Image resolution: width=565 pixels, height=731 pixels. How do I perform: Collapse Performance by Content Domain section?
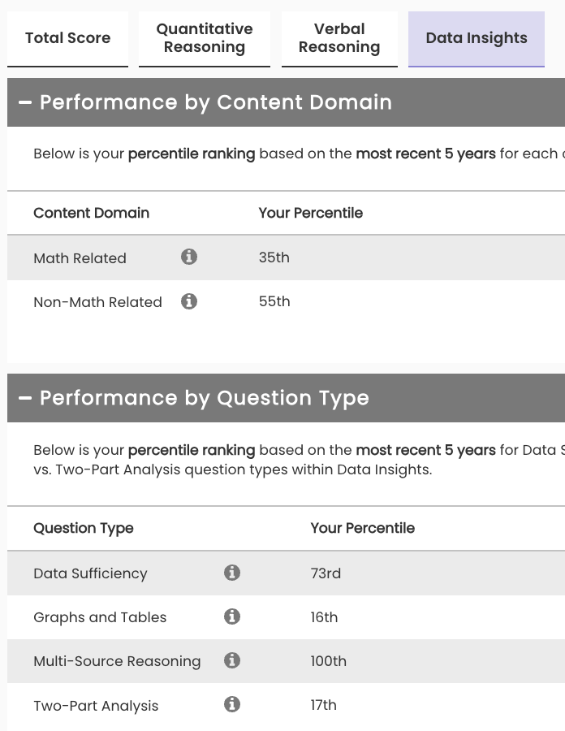(25, 102)
